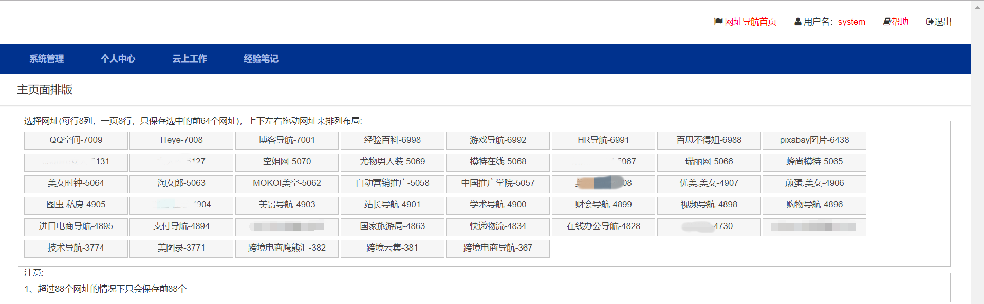The height and width of the screenshot is (304, 984).
Task: Select the 在线办公导航-4828 tile
Action: pos(603,226)
